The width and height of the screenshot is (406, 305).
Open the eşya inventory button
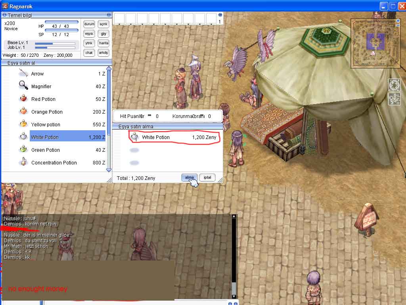point(89,34)
